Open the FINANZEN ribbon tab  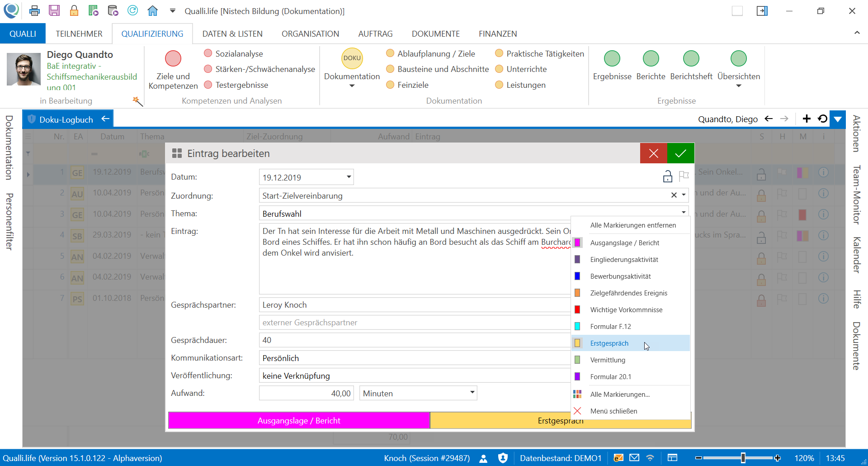(498, 33)
